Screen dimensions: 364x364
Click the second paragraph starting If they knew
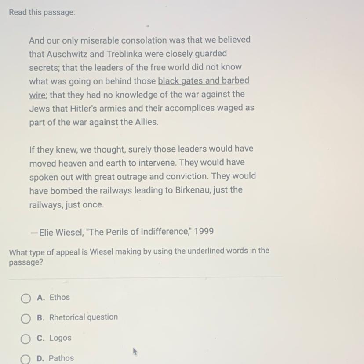coord(142,177)
